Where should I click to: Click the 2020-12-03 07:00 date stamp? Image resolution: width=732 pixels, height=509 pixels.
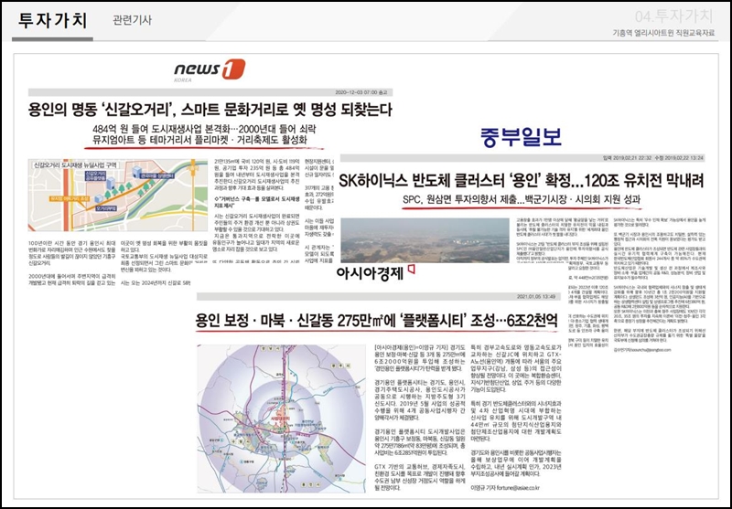pos(361,92)
